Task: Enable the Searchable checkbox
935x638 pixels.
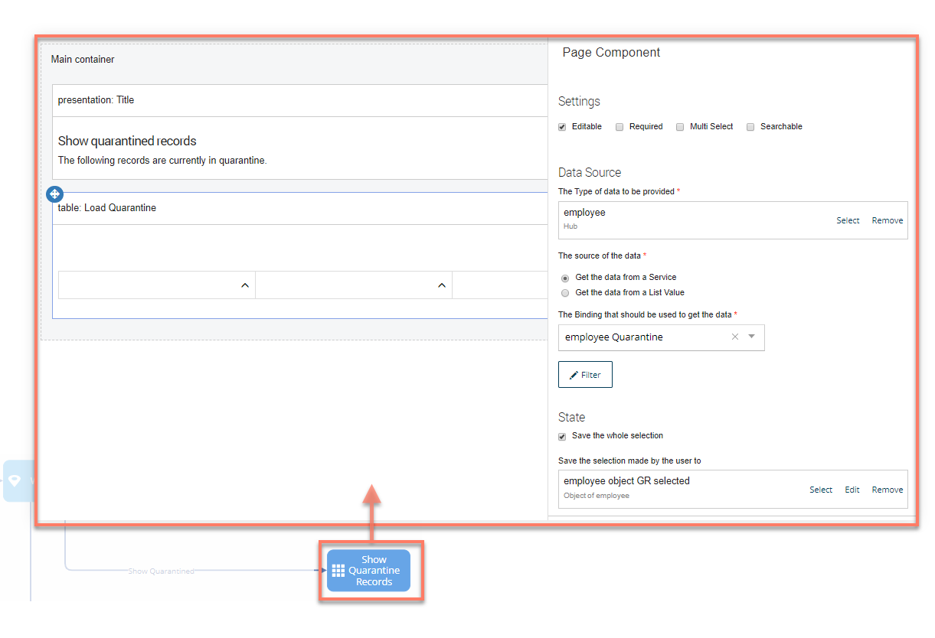Action: (751, 127)
